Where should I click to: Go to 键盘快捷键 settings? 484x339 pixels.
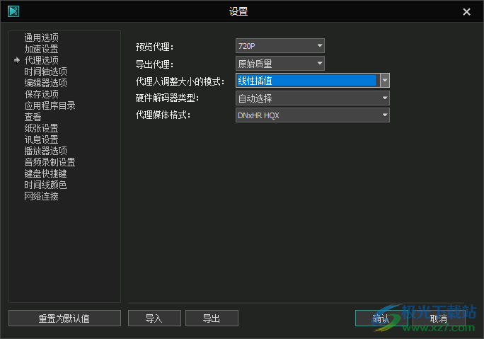(46, 173)
